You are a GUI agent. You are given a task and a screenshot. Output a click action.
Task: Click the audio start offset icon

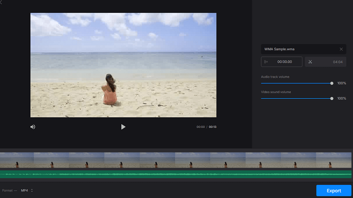tap(266, 62)
